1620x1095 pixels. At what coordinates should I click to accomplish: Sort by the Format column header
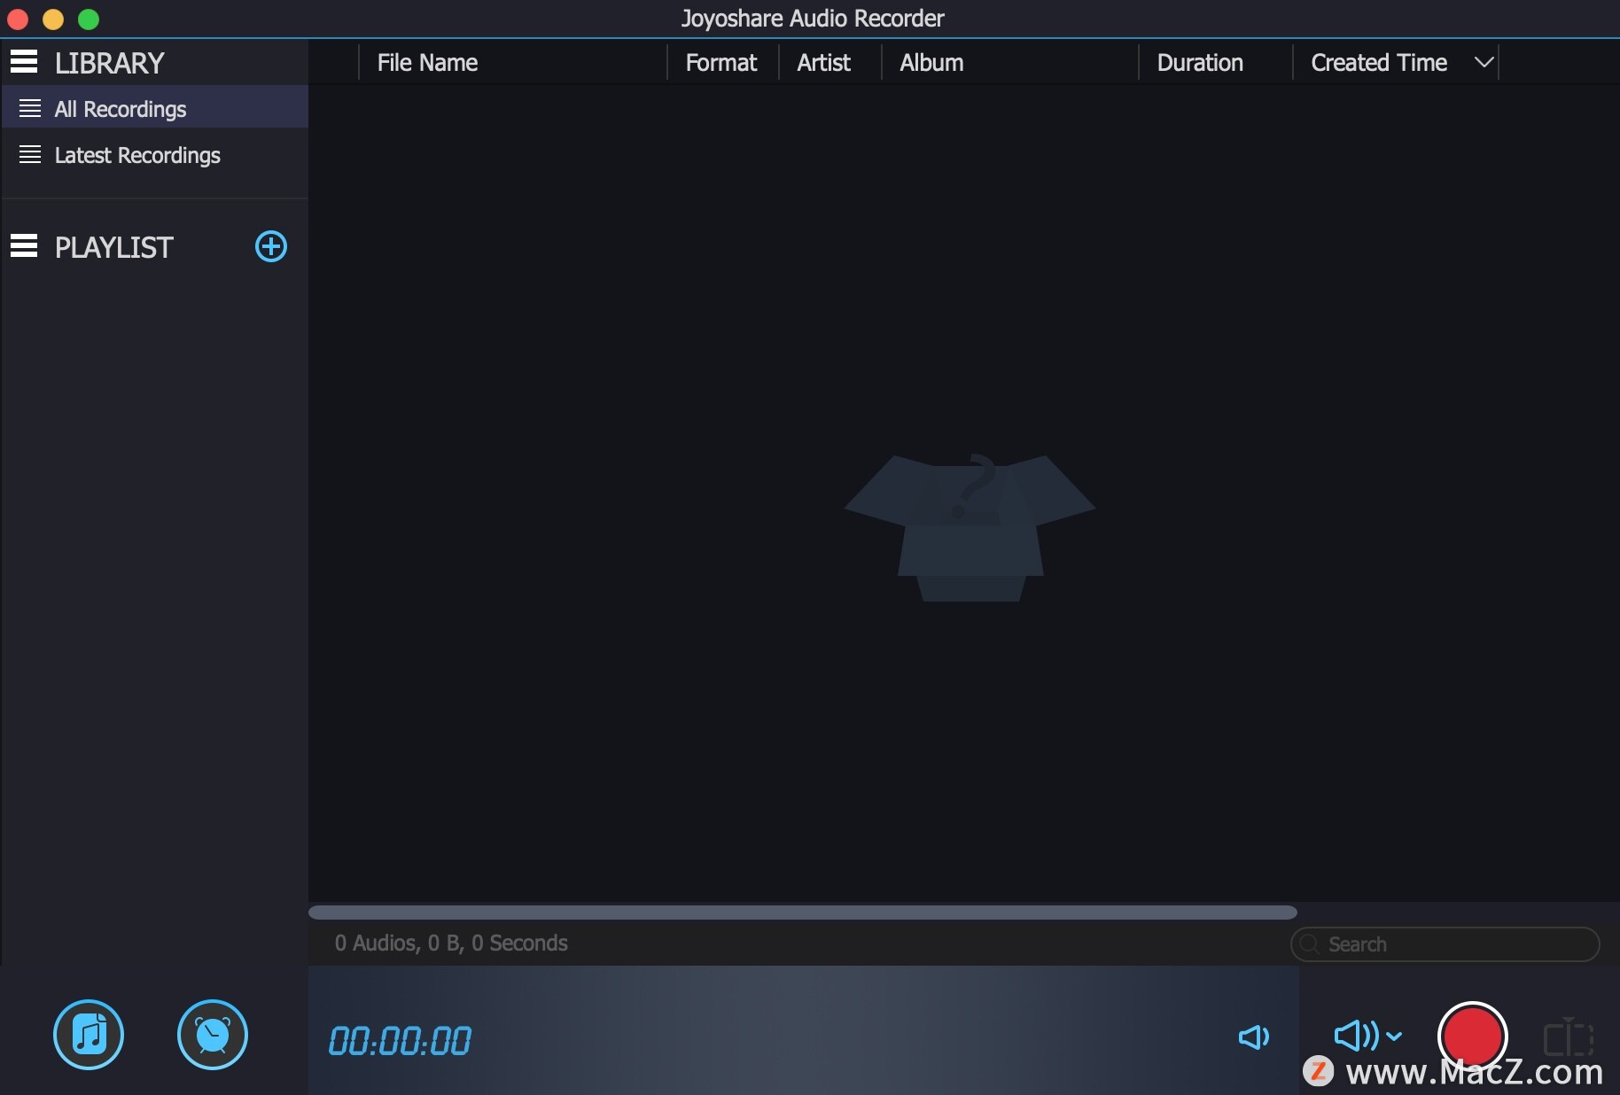(x=721, y=62)
